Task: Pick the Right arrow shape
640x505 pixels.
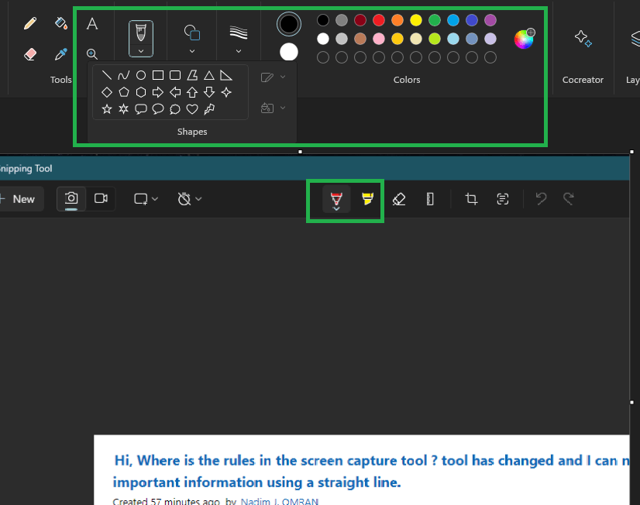Action: (158, 92)
